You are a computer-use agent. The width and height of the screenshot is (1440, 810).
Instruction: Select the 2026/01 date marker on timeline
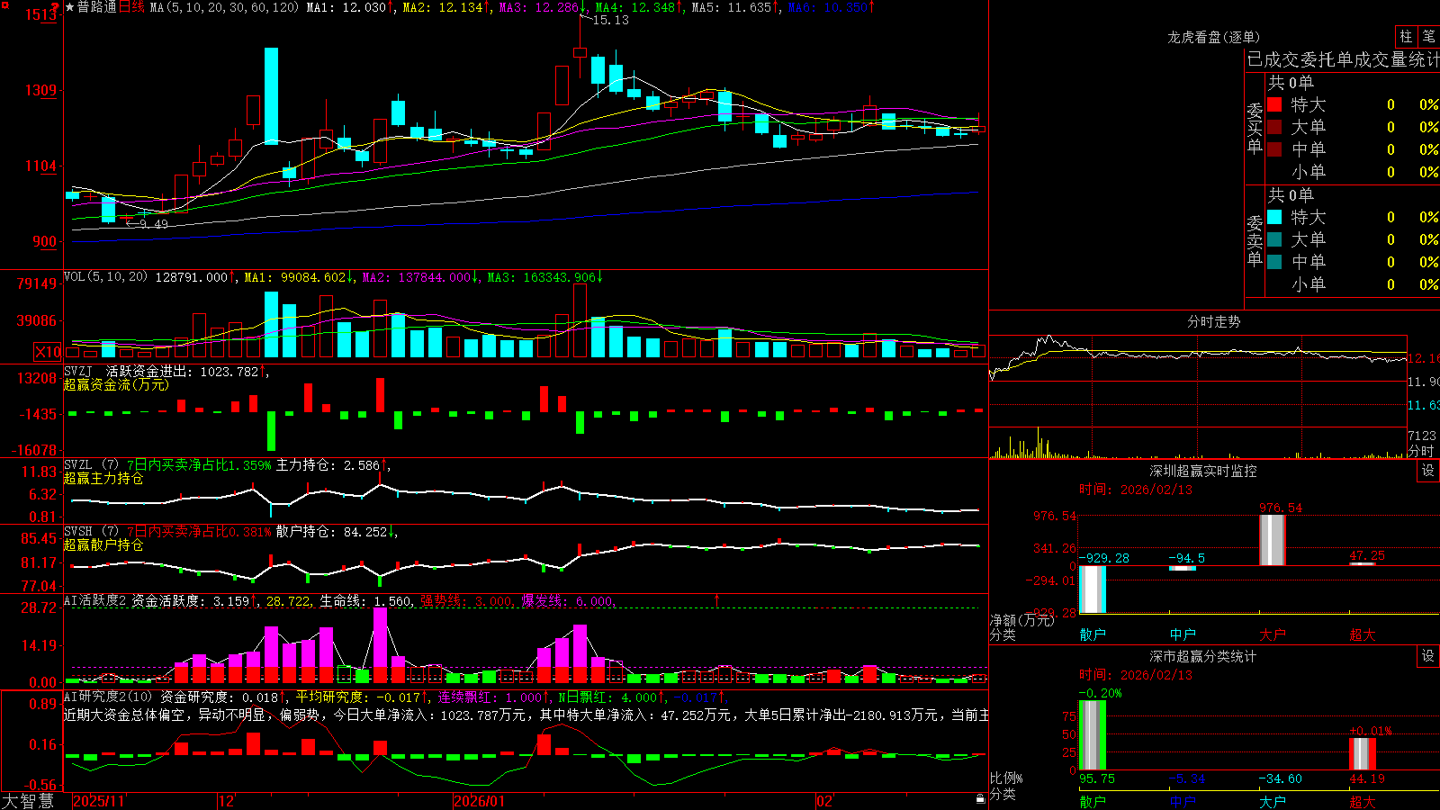click(479, 801)
